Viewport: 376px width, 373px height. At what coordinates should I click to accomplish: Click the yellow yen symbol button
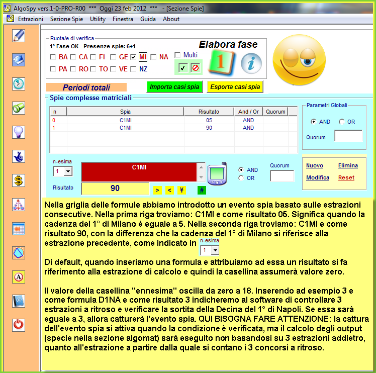pyautogui.click(x=182, y=190)
